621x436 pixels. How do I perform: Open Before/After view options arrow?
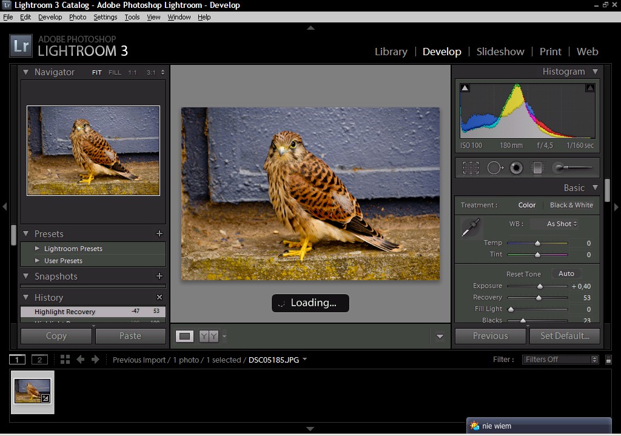click(x=224, y=336)
